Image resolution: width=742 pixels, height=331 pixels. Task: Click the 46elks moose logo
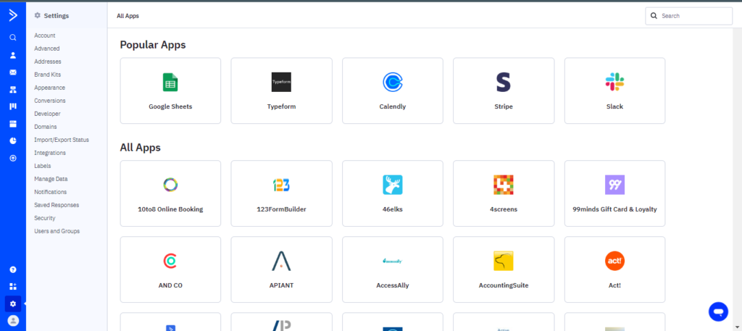(392, 185)
